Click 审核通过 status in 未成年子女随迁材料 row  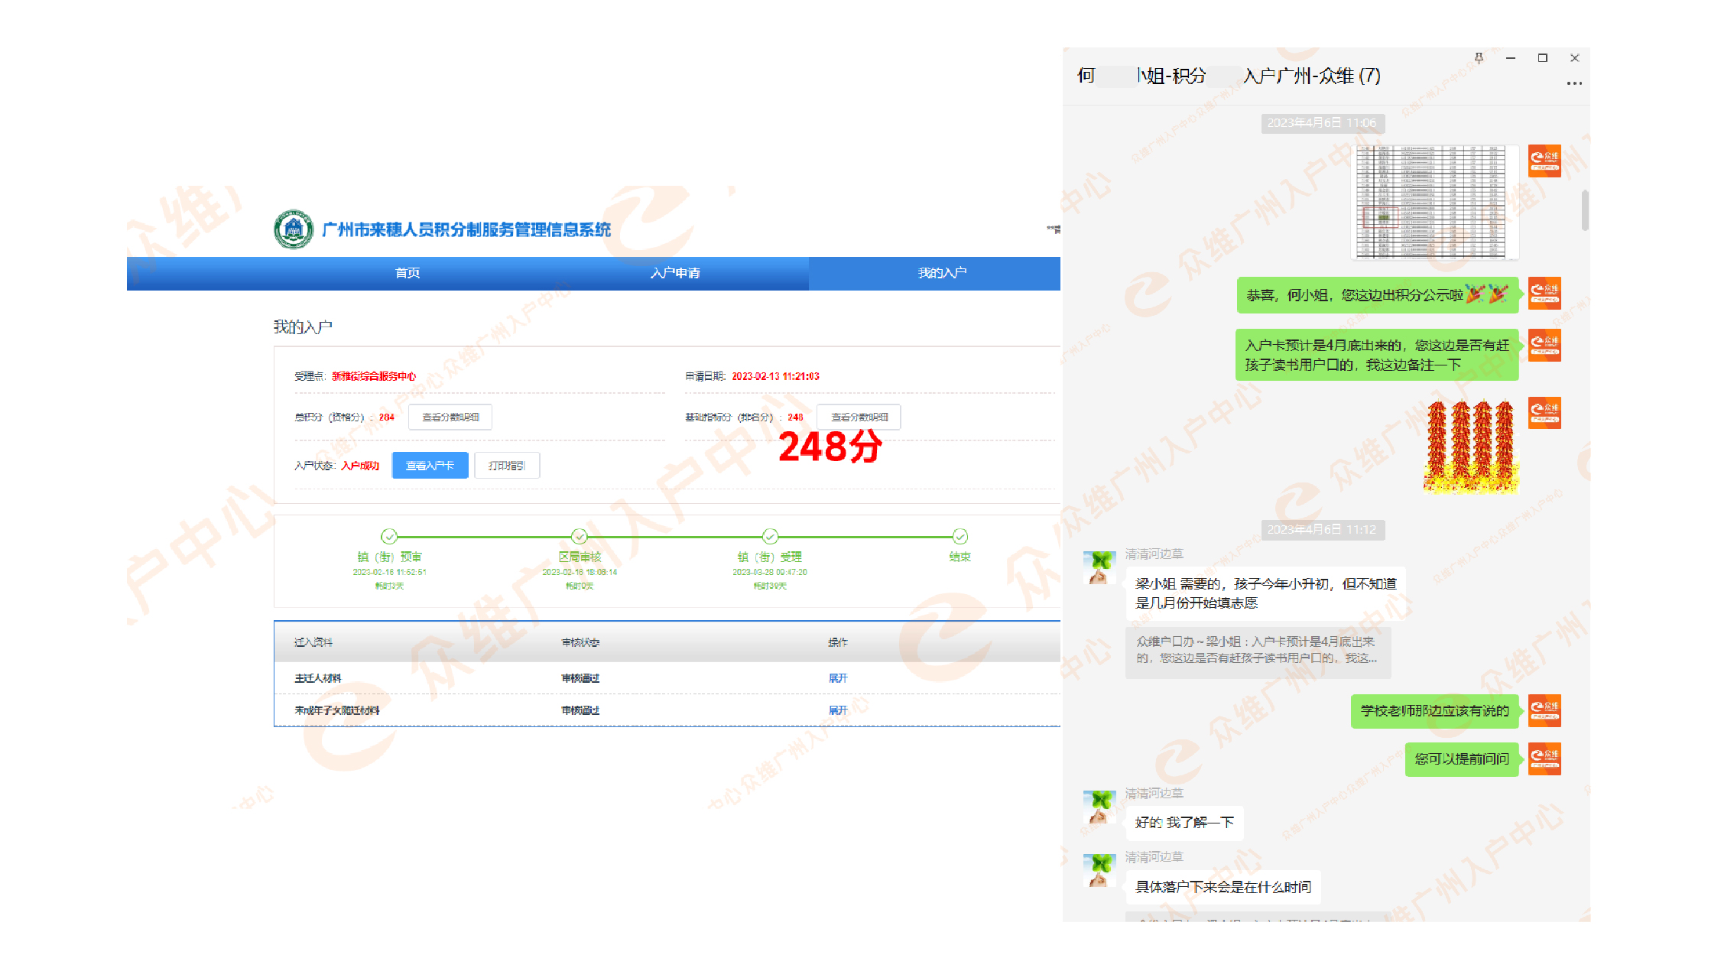[x=580, y=710]
